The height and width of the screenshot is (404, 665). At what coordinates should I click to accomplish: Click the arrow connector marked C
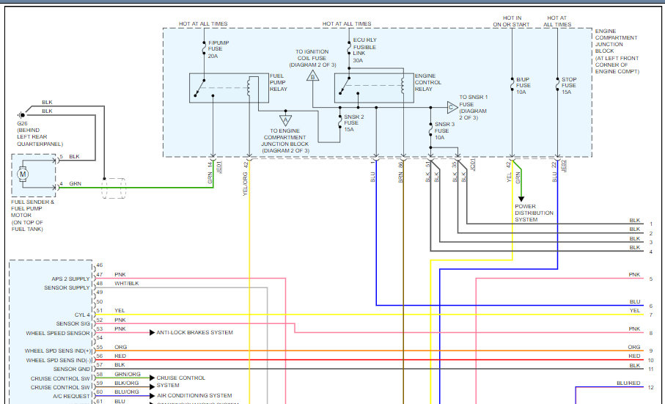tap(452, 107)
